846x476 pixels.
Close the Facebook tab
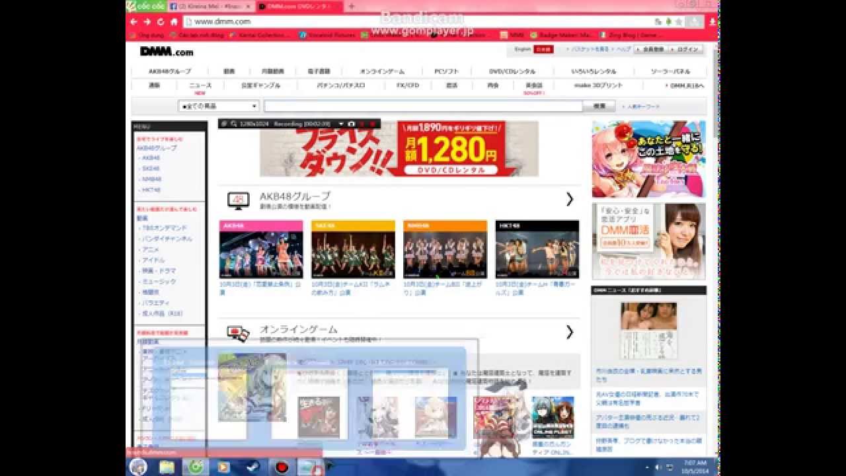pos(249,7)
